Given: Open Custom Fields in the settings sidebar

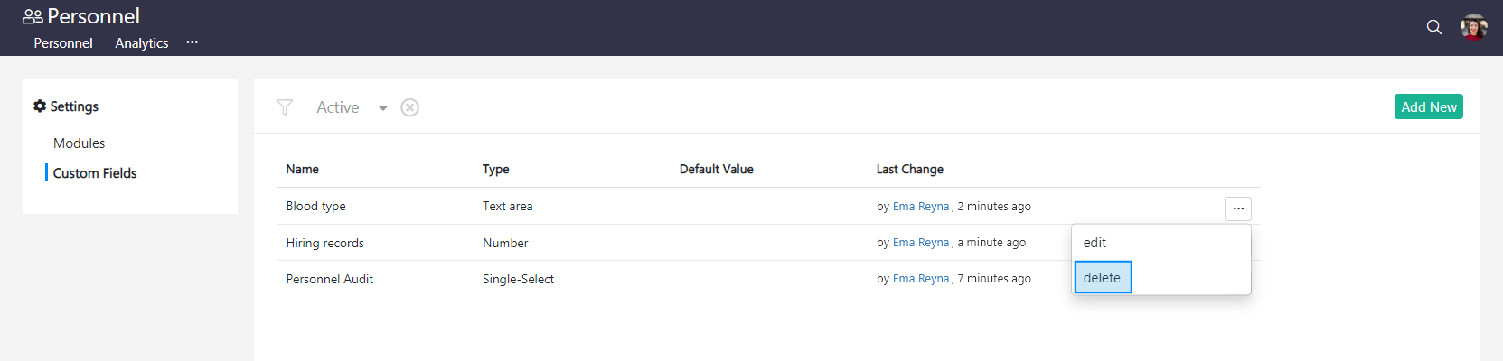Looking at the screenshot, I should (95, 172).
